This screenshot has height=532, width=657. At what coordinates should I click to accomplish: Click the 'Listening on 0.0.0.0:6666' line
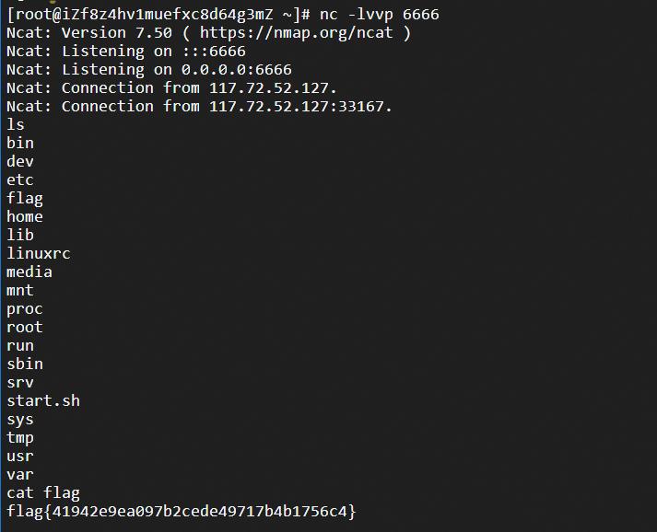(x=149, y=70)
